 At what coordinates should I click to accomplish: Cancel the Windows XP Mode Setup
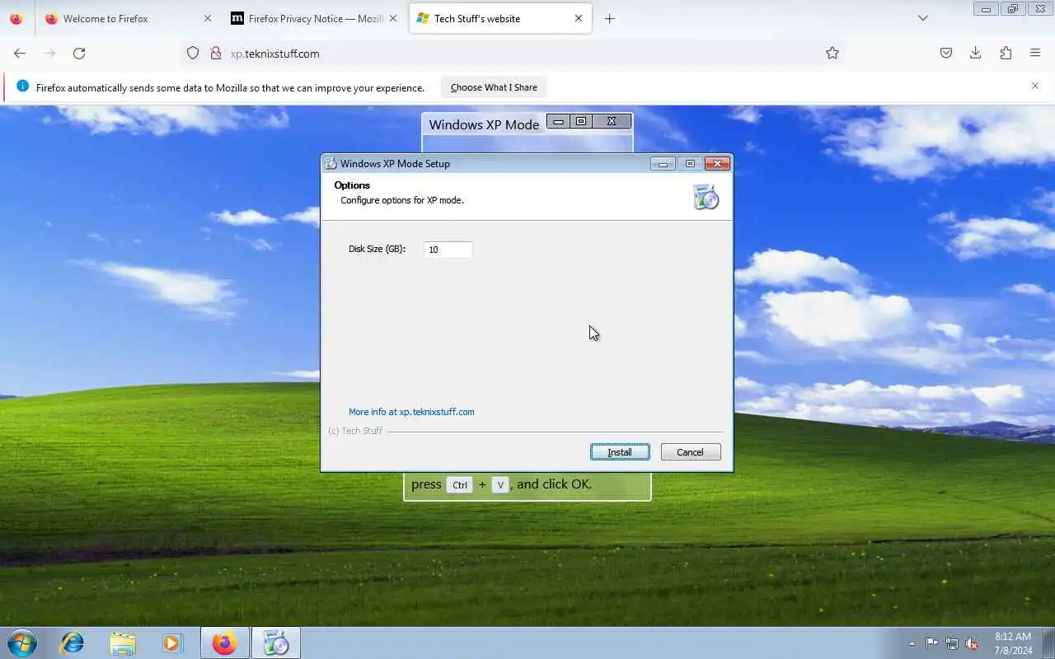tap(691, 452)
